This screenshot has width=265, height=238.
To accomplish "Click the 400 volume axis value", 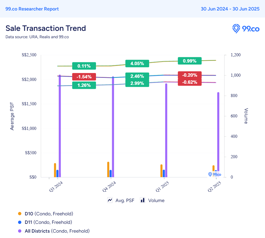I will [234, 136].
